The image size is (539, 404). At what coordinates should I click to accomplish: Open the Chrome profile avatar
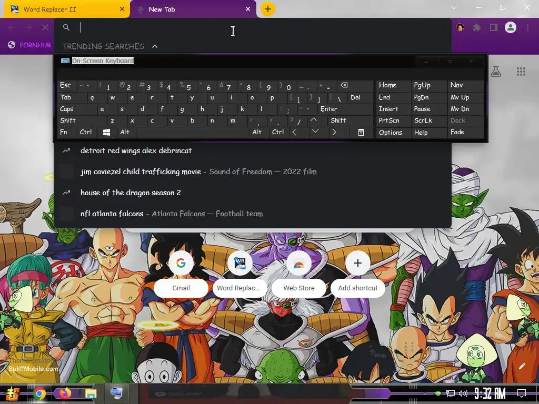click(511, 27)
